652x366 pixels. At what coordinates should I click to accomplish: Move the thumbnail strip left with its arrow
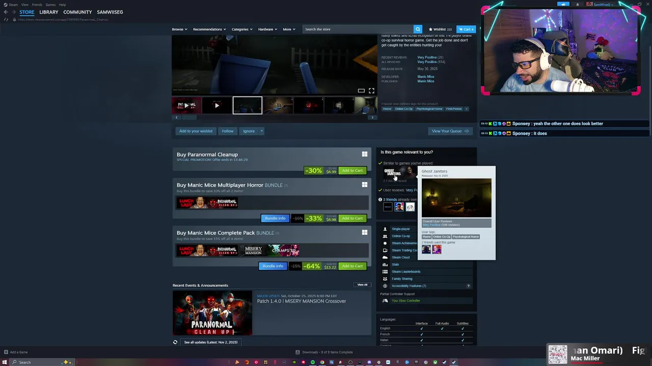[176, 117]
